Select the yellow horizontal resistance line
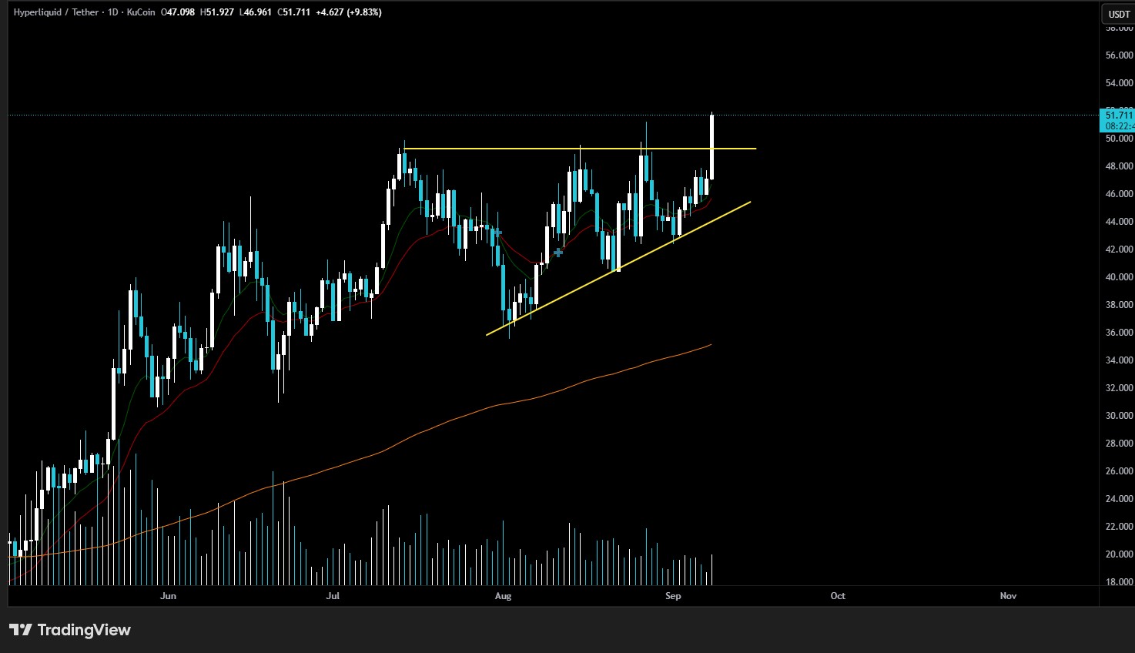The width and height of the screenshot is (1135, 653). point(580,148)
